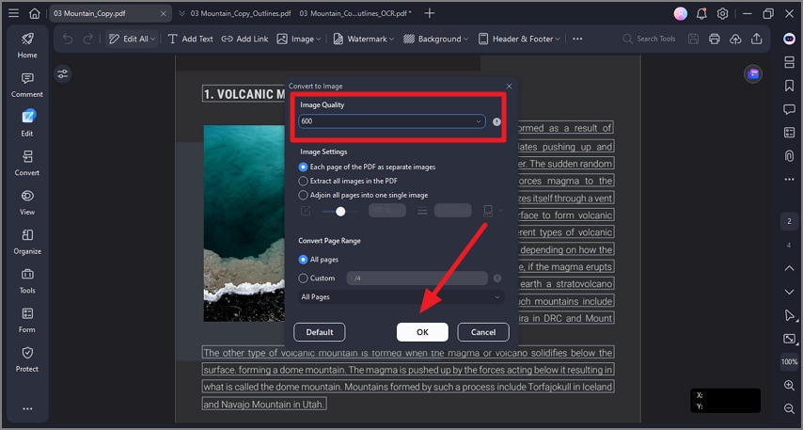Image resolution: width=803 pixels, height=430 pixels.
Task: Click the custom page range input field
Action: [417, 279]
